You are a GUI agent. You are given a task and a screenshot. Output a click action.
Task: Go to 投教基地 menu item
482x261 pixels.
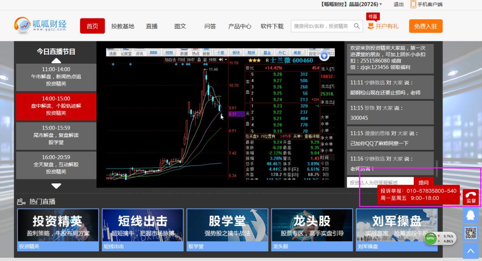click(x=123, y=26)
